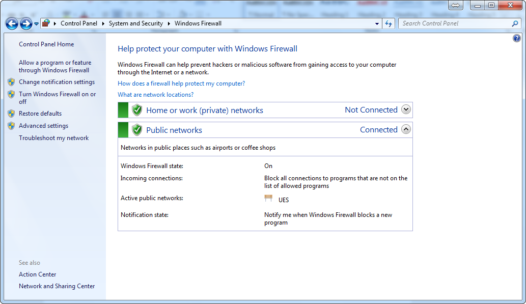The image size is (526, 304).
Task: Click green shield icon for Public networks
Action: coord(137,130)
